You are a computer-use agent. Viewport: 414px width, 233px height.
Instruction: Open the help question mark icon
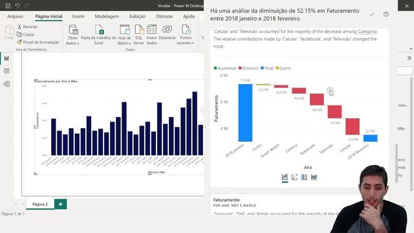(386, 14)
